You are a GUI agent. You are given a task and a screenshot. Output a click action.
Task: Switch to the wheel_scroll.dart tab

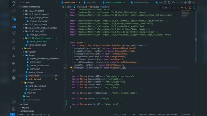click(114, 2)
